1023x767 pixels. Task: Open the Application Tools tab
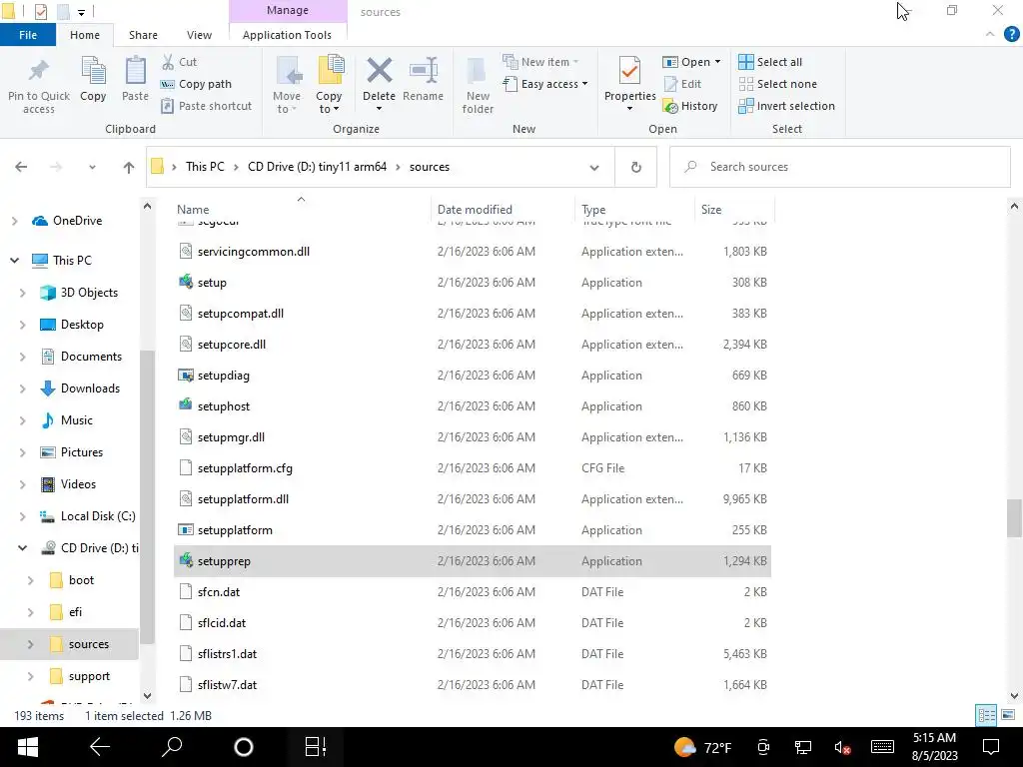[x=287, y=35]
